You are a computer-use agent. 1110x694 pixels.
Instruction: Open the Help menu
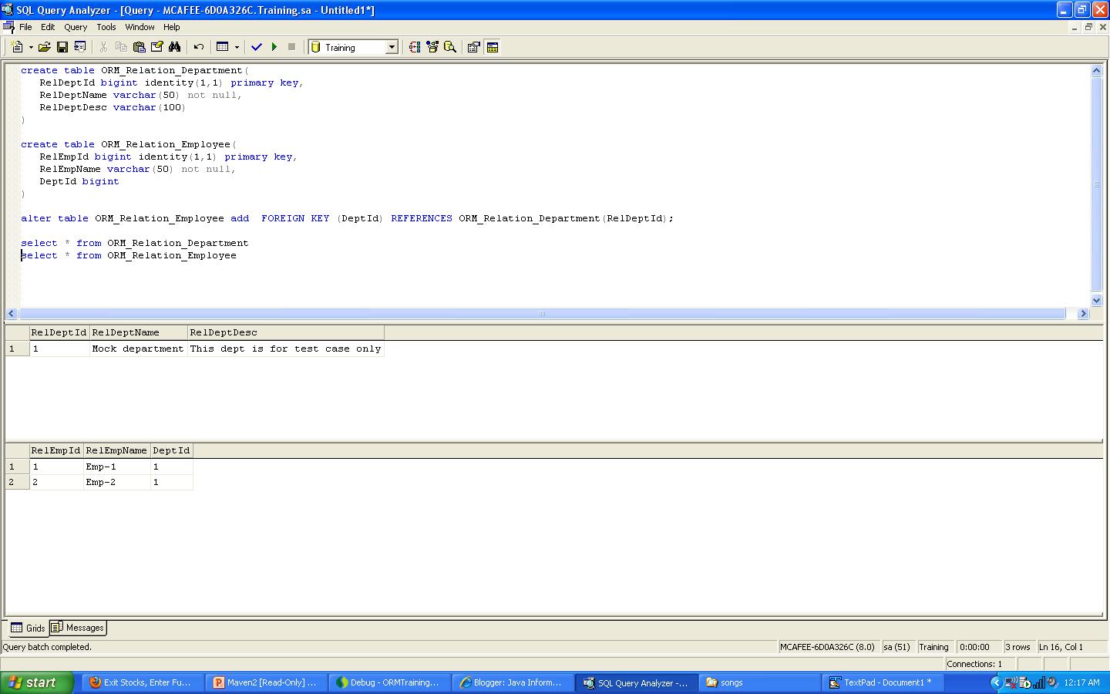coord(171,27)
